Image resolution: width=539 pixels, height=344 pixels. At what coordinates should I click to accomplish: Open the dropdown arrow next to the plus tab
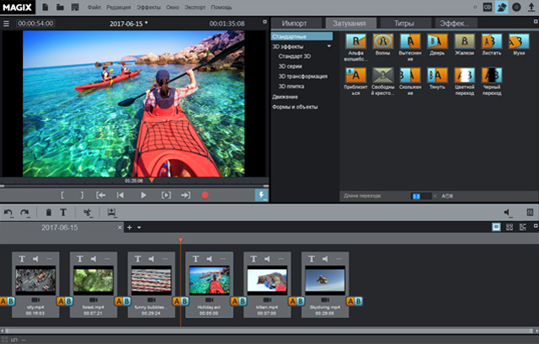click(140, 228)
